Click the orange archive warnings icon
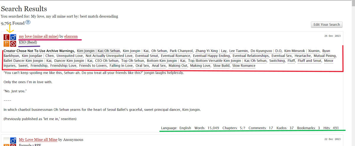 [7, 44]
